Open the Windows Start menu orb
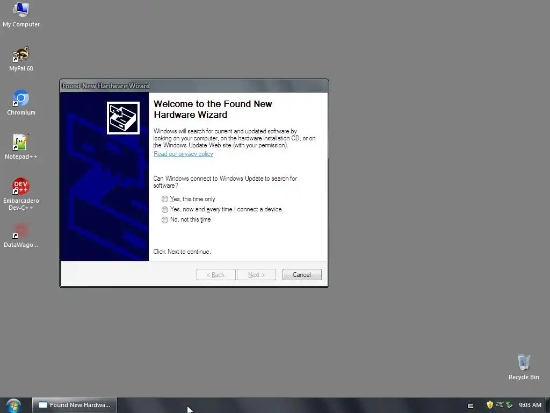The height and width of the screenshot is (413, 550). pos(13,405)
